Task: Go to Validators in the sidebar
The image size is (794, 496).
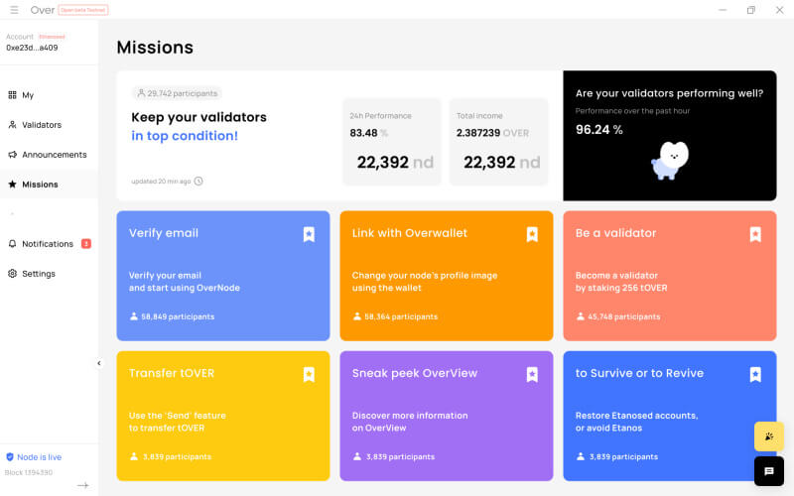Action: [x=41, y=125]
